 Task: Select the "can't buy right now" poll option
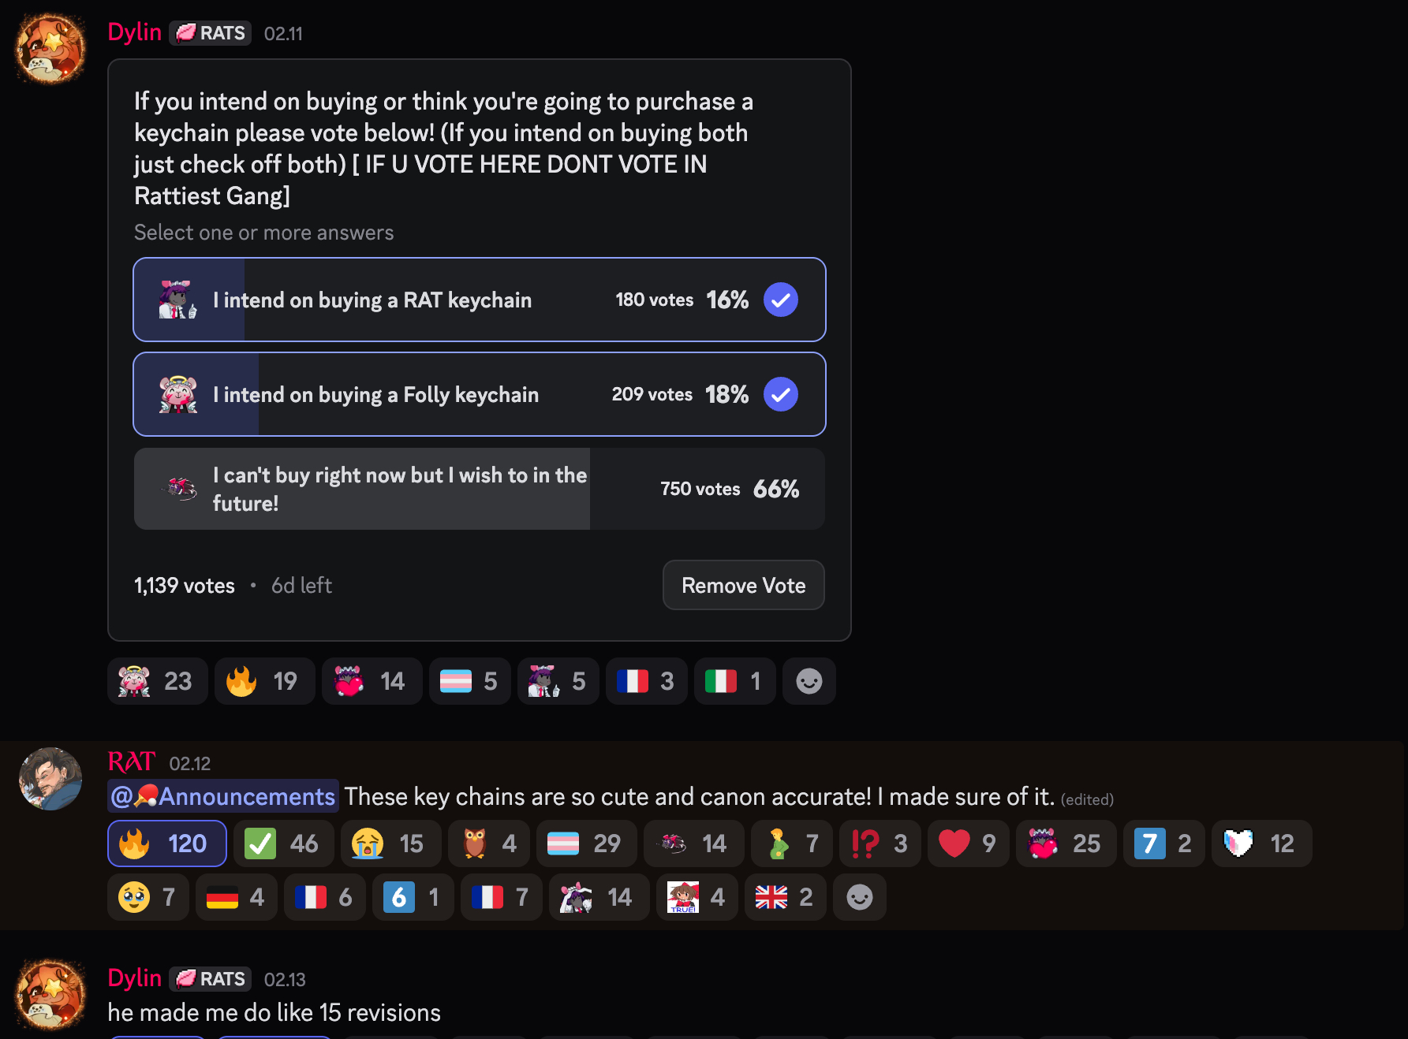click(x=479, y=489)
